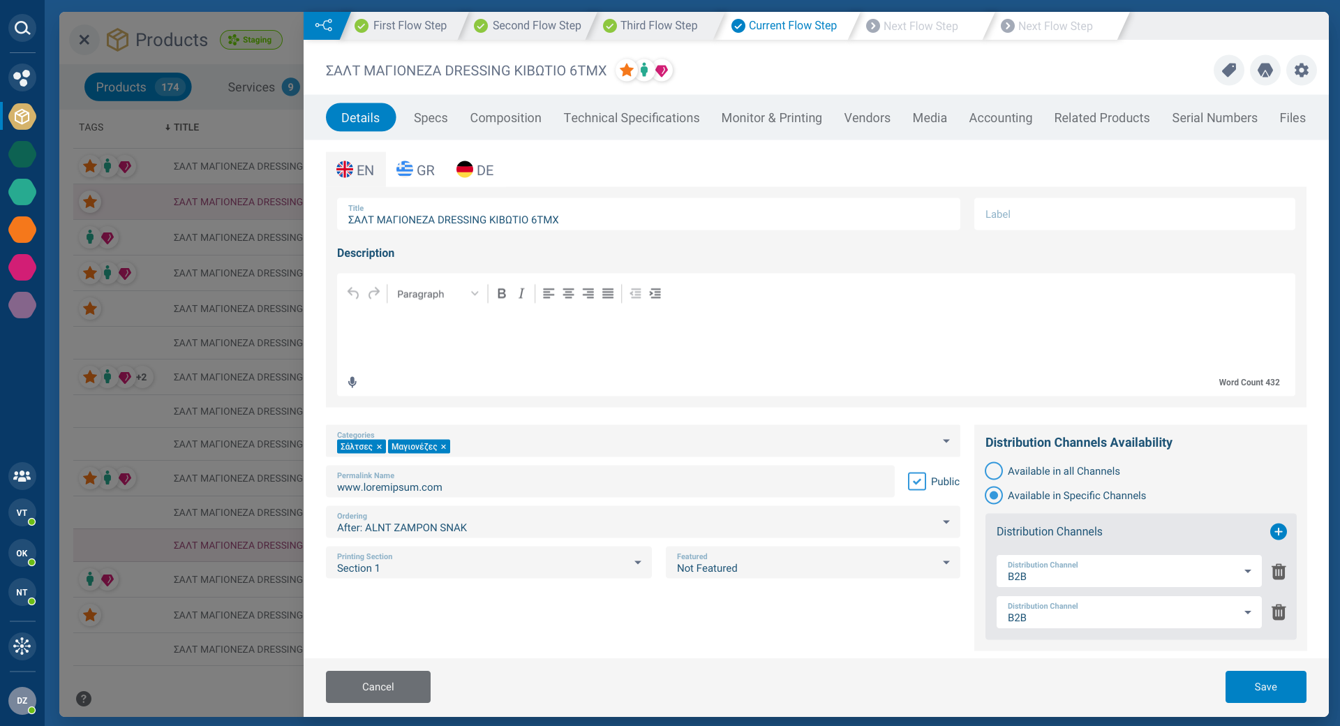Open the product settings gear icon
Viewport: 1340px width, 726px height.
pyautogui.click(x=1301, y=71)
